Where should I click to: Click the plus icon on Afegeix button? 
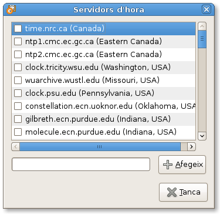click(x=168, y=165)
